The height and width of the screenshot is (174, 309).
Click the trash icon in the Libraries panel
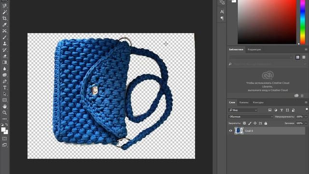coord(302,96)
